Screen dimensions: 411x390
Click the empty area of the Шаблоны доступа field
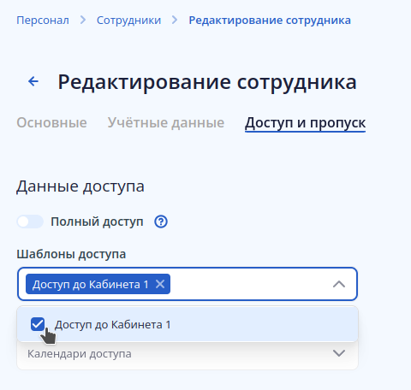click(x=251, y=284)
